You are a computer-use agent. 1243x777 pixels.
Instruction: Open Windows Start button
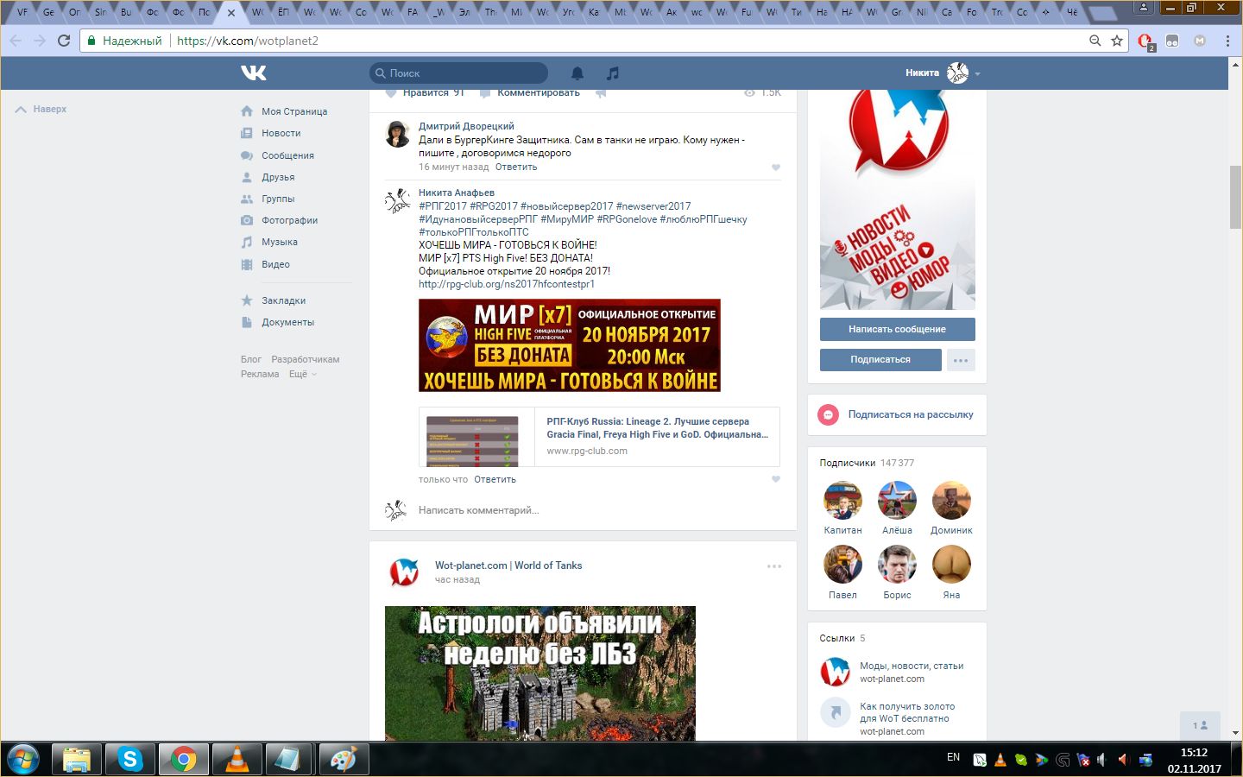(23, 760)
